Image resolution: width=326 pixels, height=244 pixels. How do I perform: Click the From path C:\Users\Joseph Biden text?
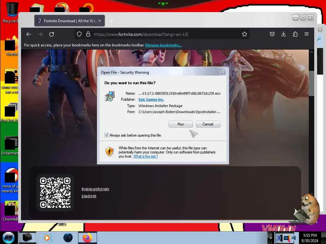(x=180, y=112)
